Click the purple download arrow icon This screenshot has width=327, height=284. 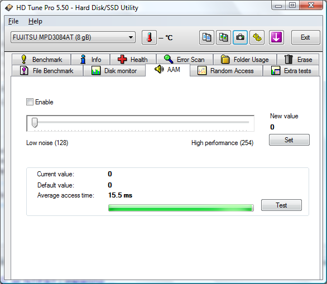(276, 37)
